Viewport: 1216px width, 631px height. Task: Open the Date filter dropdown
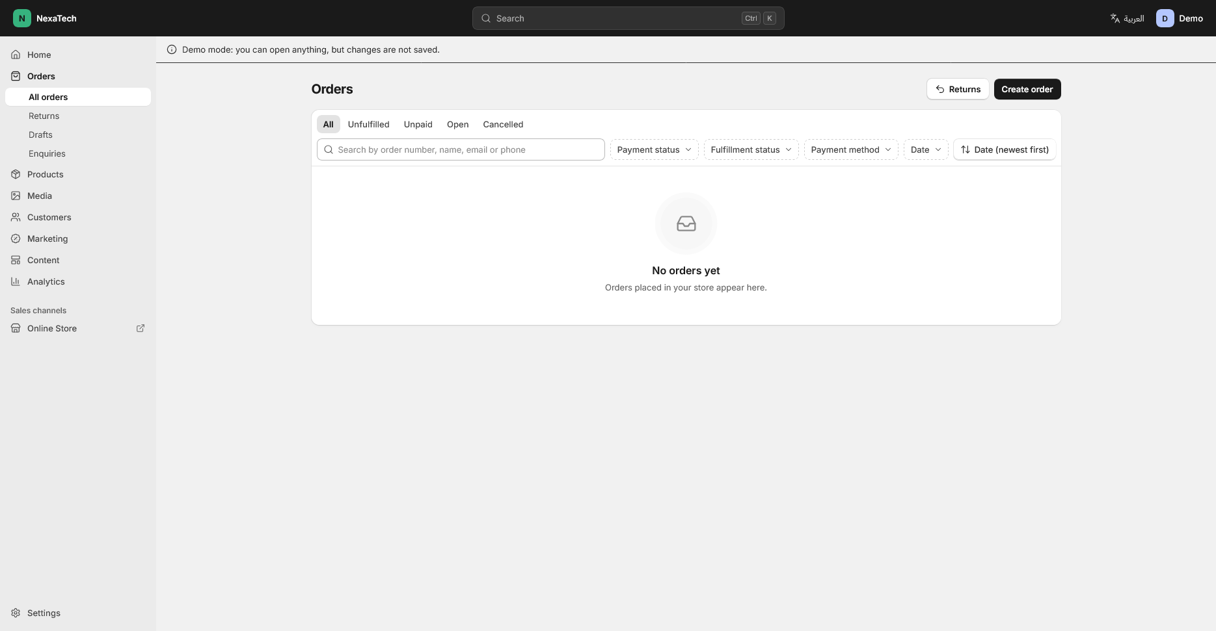point(926,149)
